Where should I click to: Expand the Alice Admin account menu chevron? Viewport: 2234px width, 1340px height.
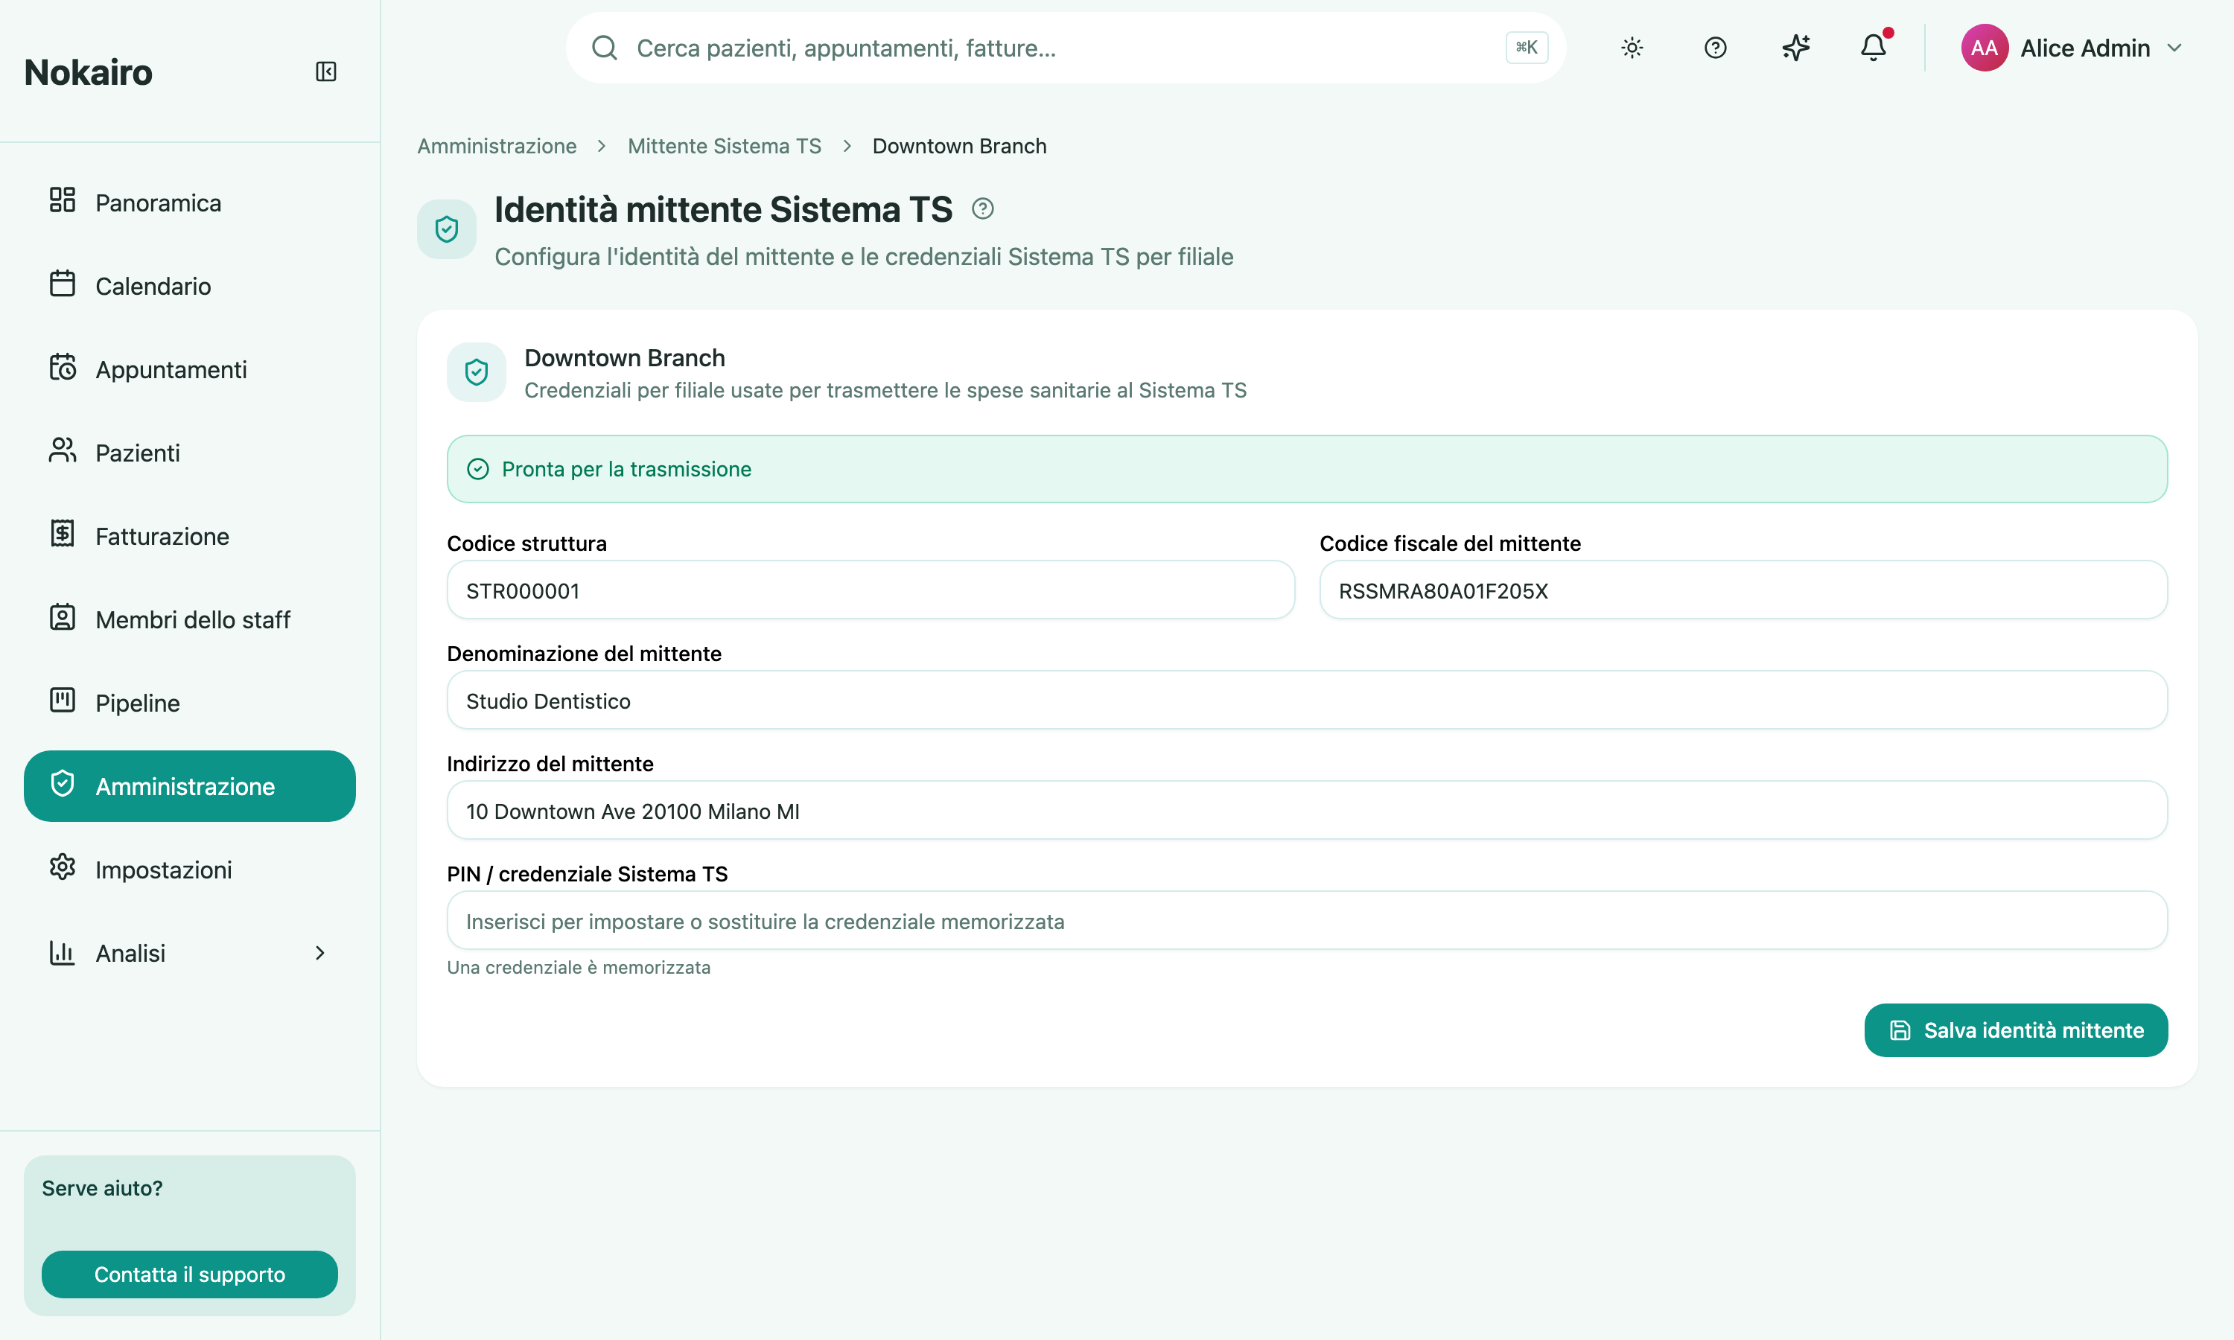[2174, 48]
